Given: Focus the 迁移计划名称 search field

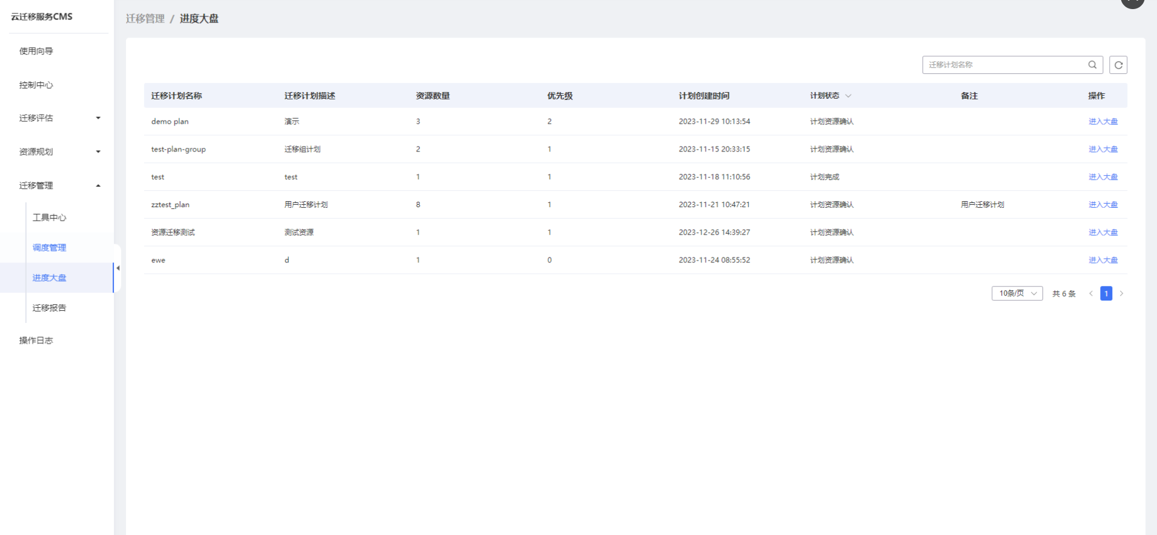Looking at the screenshot, I should click(x=1006, y=65).
